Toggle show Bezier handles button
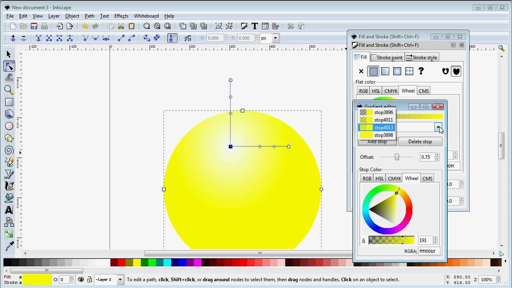The image size is (512, 288). [x=172, y=38]
